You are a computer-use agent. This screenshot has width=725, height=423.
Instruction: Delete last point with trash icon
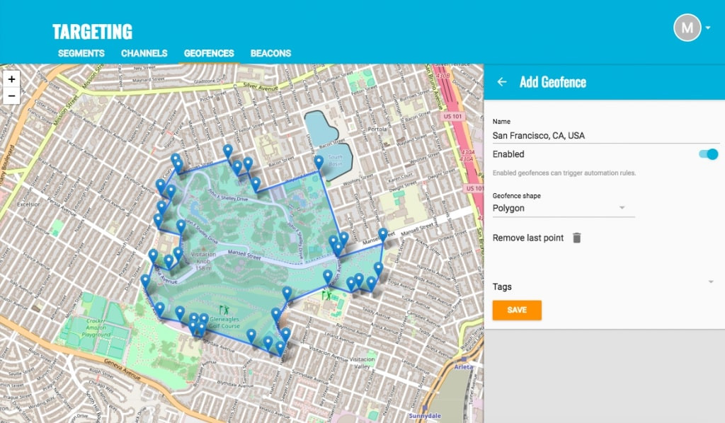(x=576, y=238)
